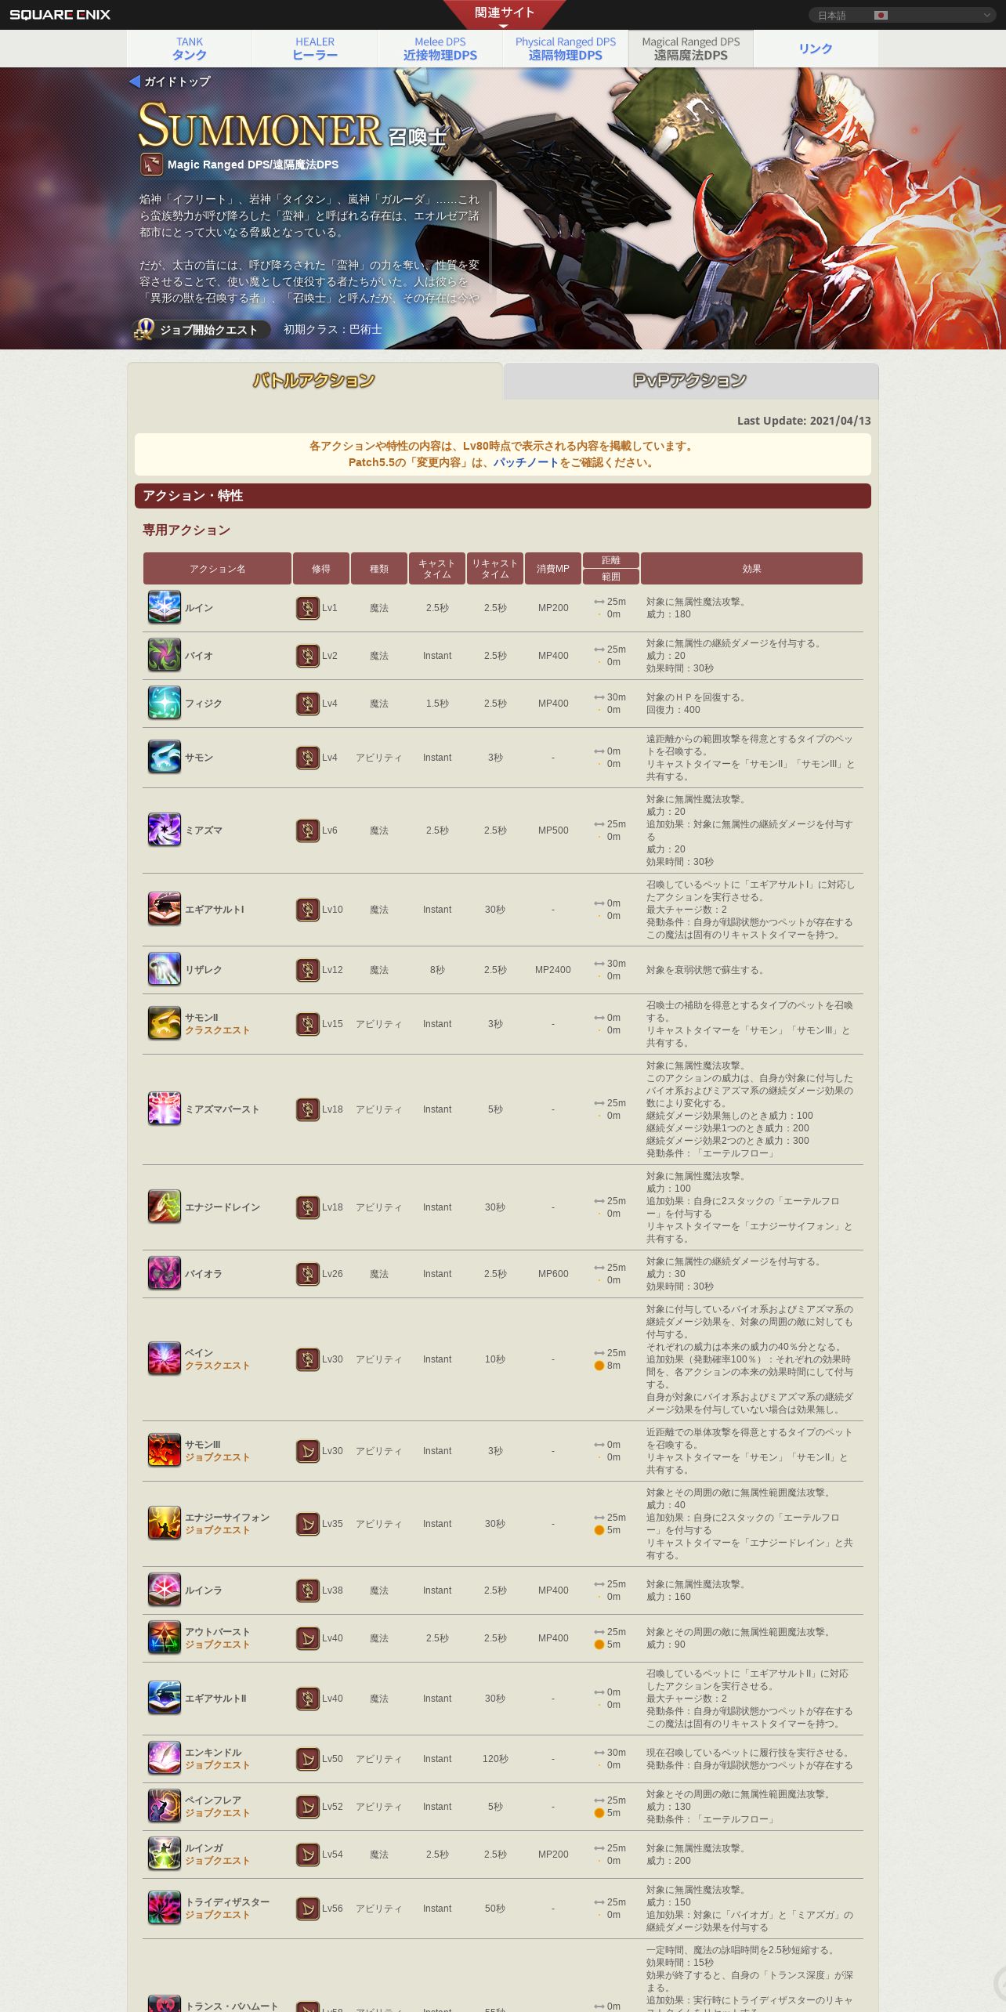Open the Melee DPS 近接物理DPS tab
The image size is (1006, 2012).
coord(440,49)
